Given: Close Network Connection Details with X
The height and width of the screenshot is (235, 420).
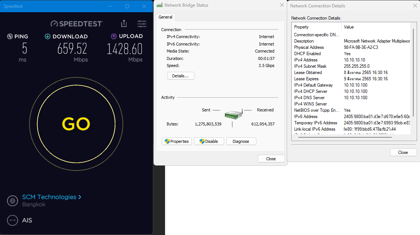Looking at the screenshot, I should point(415,6).
